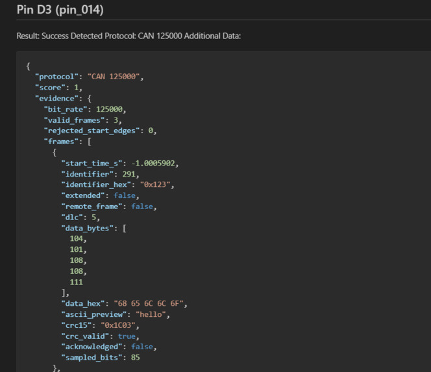Click the "sampled_bits": 85 line
This screenshot has height=372, width=431.
(101, 358)
